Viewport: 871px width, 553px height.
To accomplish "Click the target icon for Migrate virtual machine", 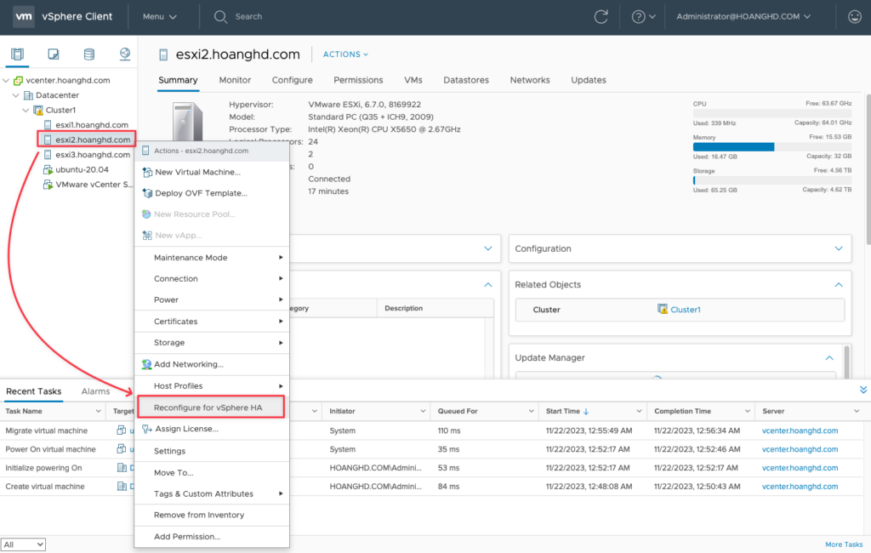I will coord(121,430).
